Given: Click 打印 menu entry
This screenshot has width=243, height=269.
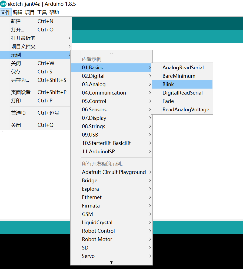Looking at the screenshot, I should click(x=35, y=101).
